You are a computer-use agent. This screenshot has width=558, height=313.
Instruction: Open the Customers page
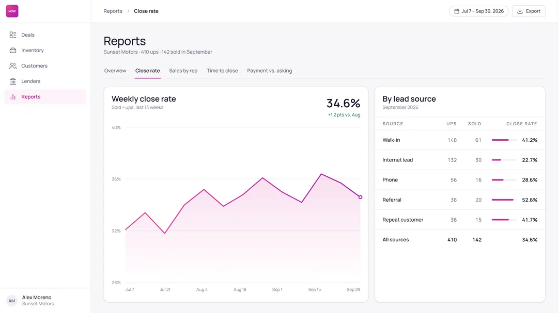coord(45,65)
